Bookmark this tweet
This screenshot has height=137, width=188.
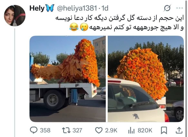(x=164, y=130)
